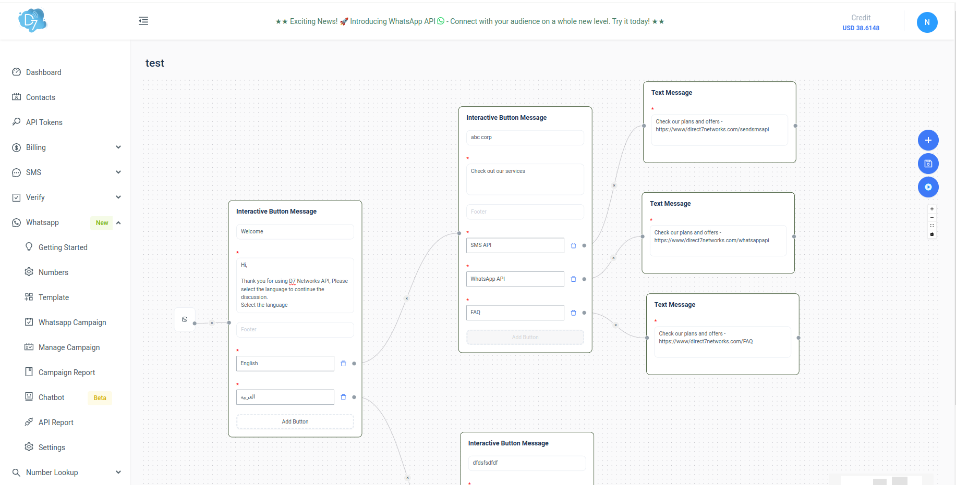Run the flow using the play button
This screenshot has width=956, height=485.
pyautogui.click(x=928, y=187)
